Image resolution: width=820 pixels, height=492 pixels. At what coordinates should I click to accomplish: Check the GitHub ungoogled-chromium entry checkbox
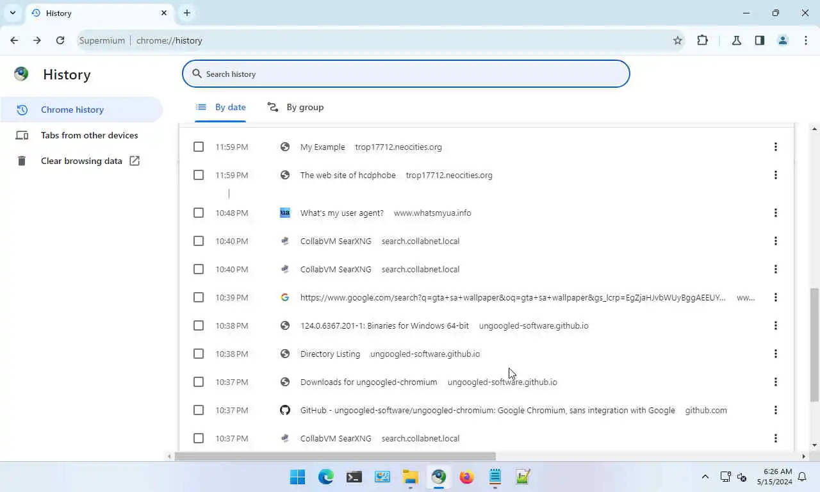(199, 410)
